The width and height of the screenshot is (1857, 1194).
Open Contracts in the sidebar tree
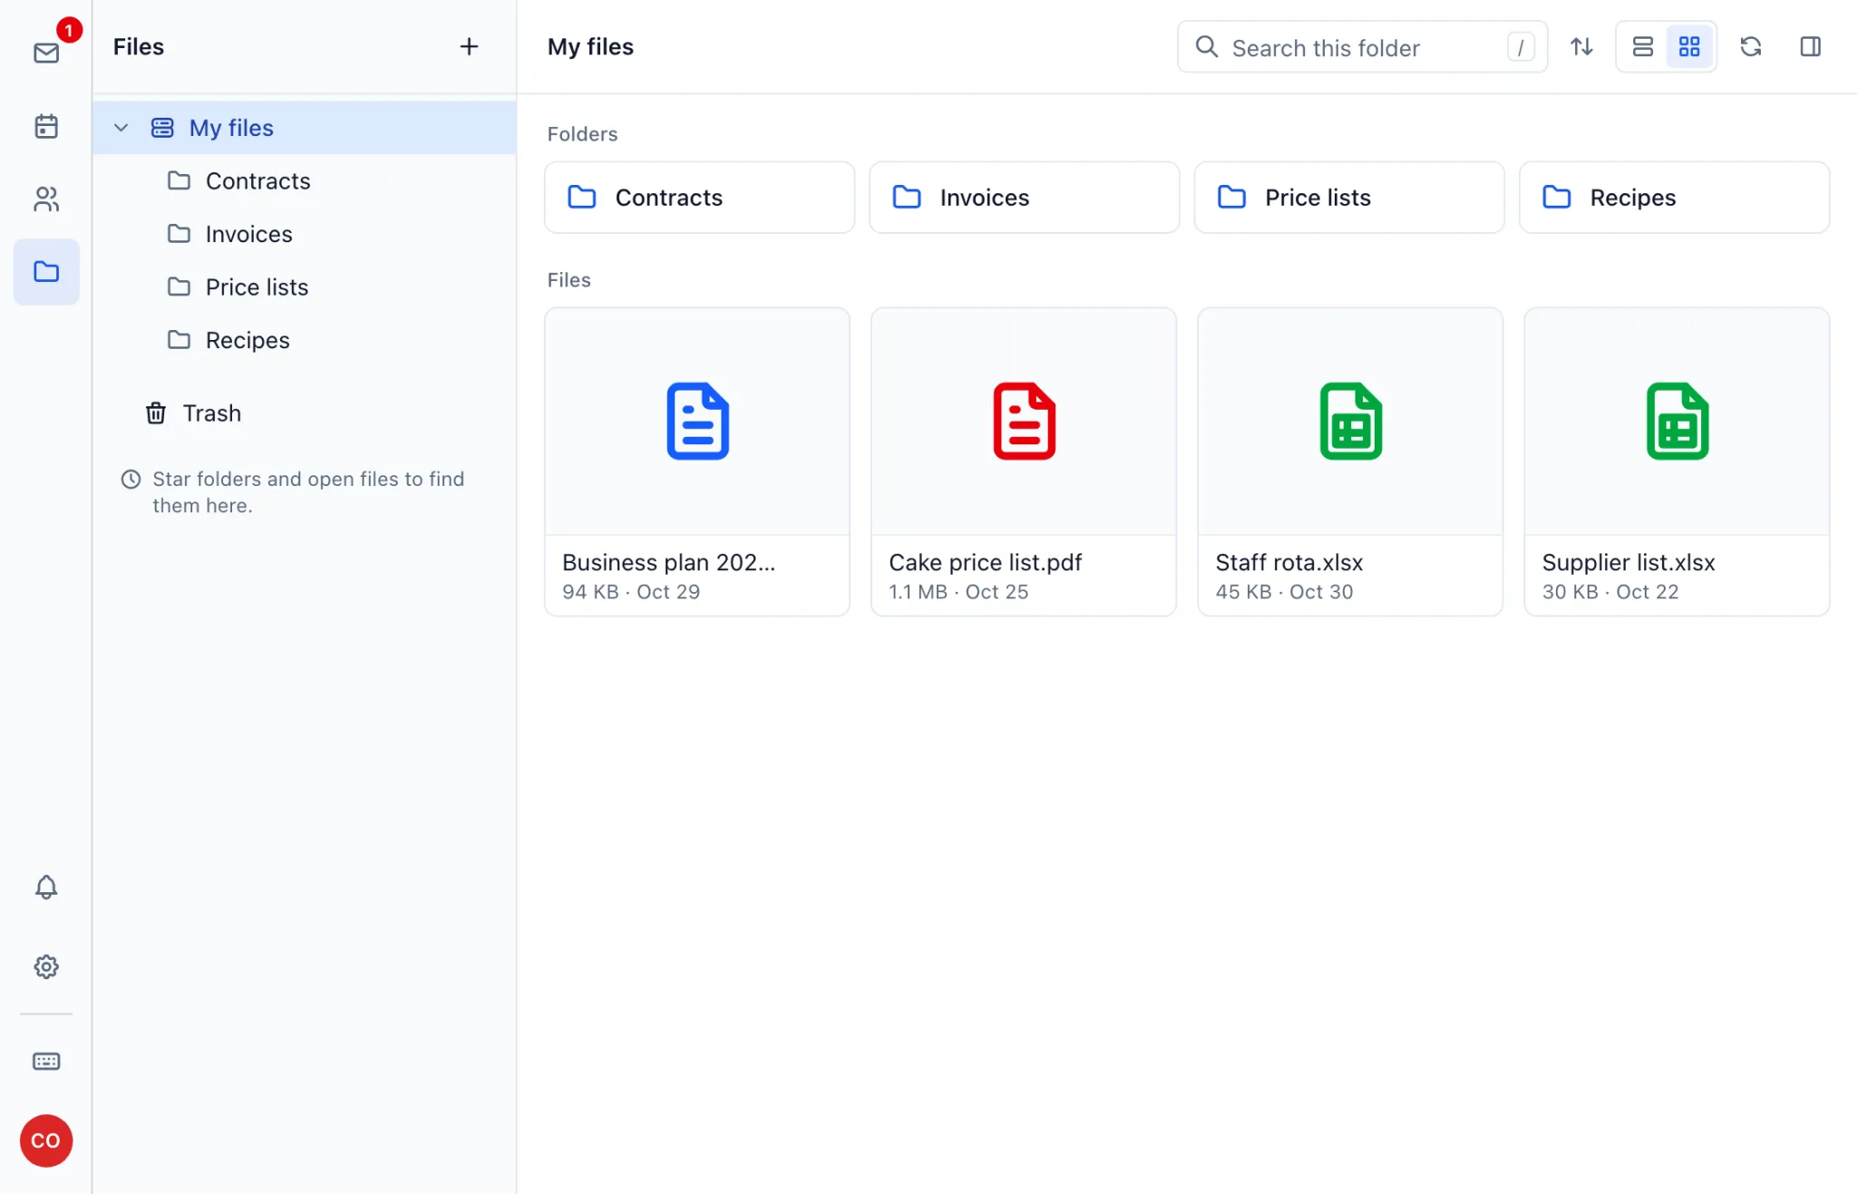click(305, 181)
